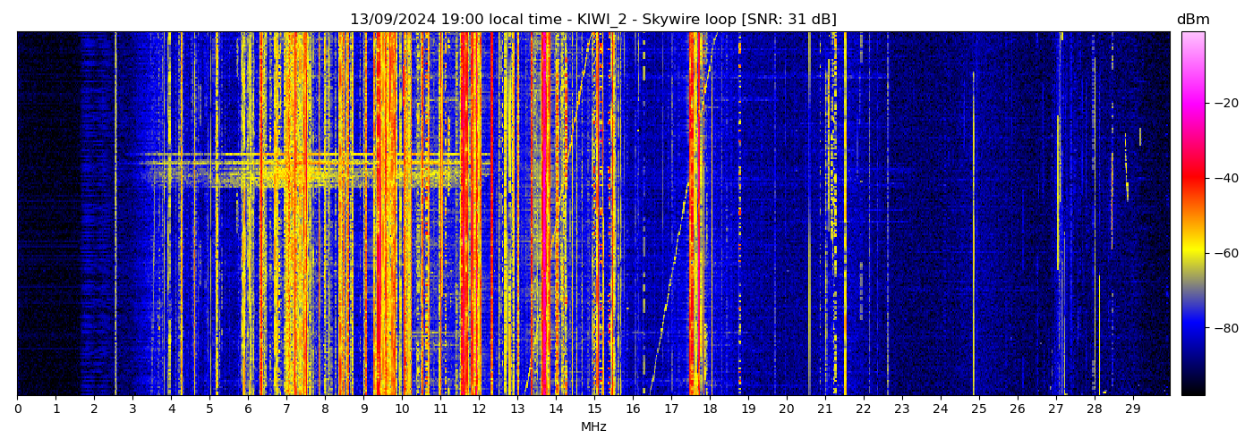This screenshot has height=447, width=1253.
Task: Click the 20 MHz tick label
Action: click(x=786, y=409)
